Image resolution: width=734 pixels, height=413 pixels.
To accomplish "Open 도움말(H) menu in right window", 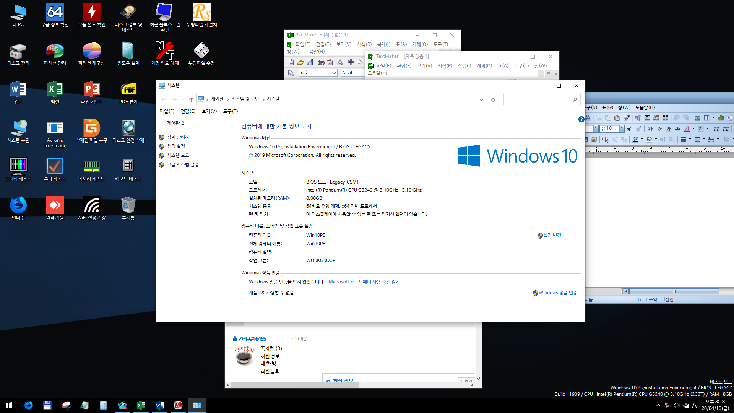I will tap(645, 107).
